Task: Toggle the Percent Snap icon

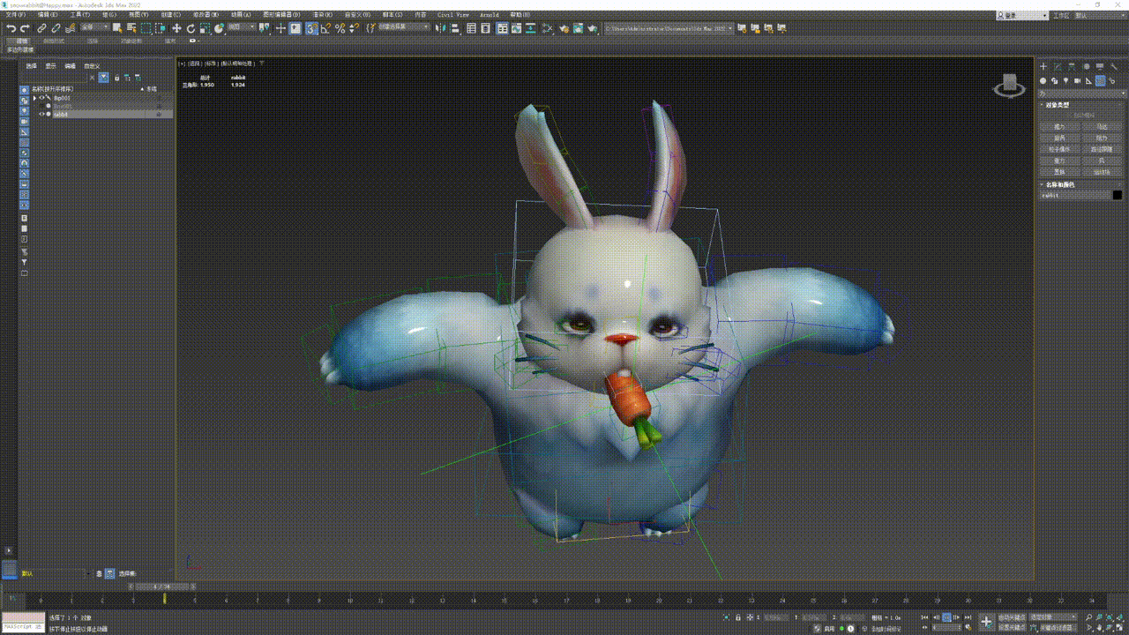Action: (x=340, y=28)
